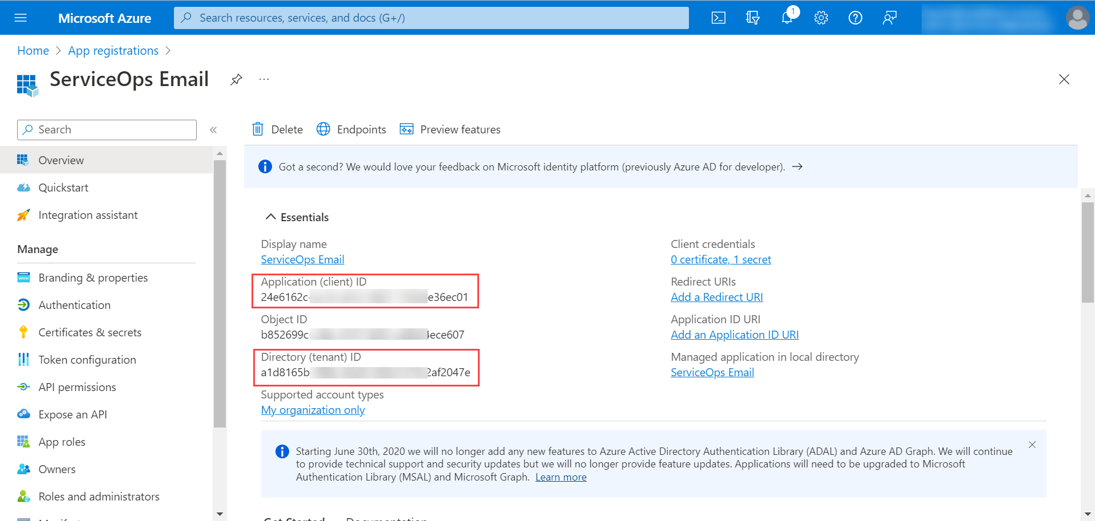Screen dimensions: 1095x521
Task: Close the ServiceOps Email blade
Action: tap(1064, 79)
